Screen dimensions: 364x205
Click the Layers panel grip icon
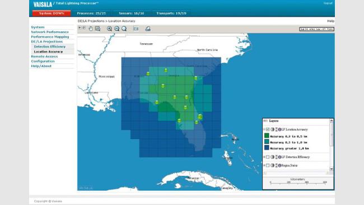[x=265, y=121]
